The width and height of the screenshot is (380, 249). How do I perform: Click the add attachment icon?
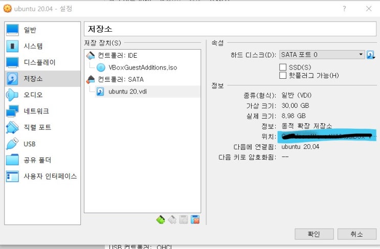click(x=184, y=219)
